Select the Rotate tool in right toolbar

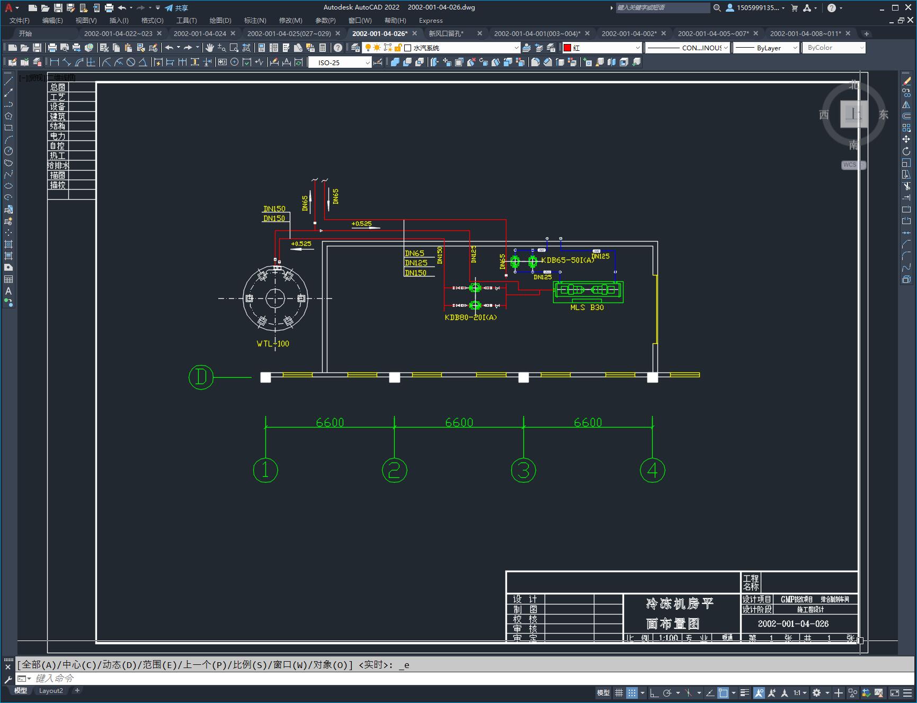tap(906, 151)
